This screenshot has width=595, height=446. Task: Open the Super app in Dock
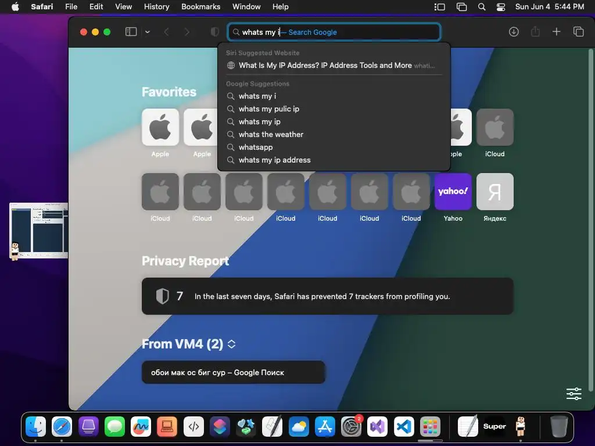494,426
